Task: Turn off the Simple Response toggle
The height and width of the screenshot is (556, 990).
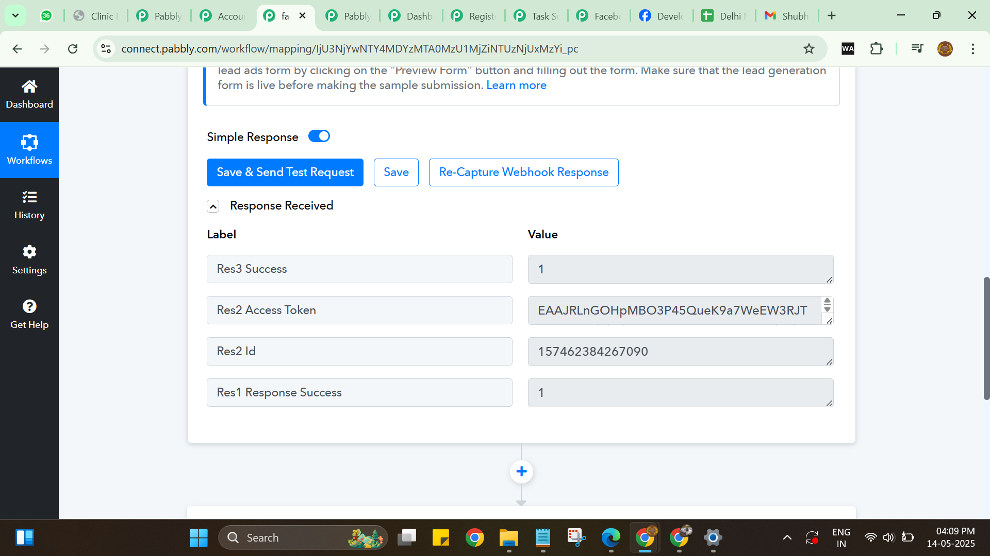Action: tap(319, 136)
